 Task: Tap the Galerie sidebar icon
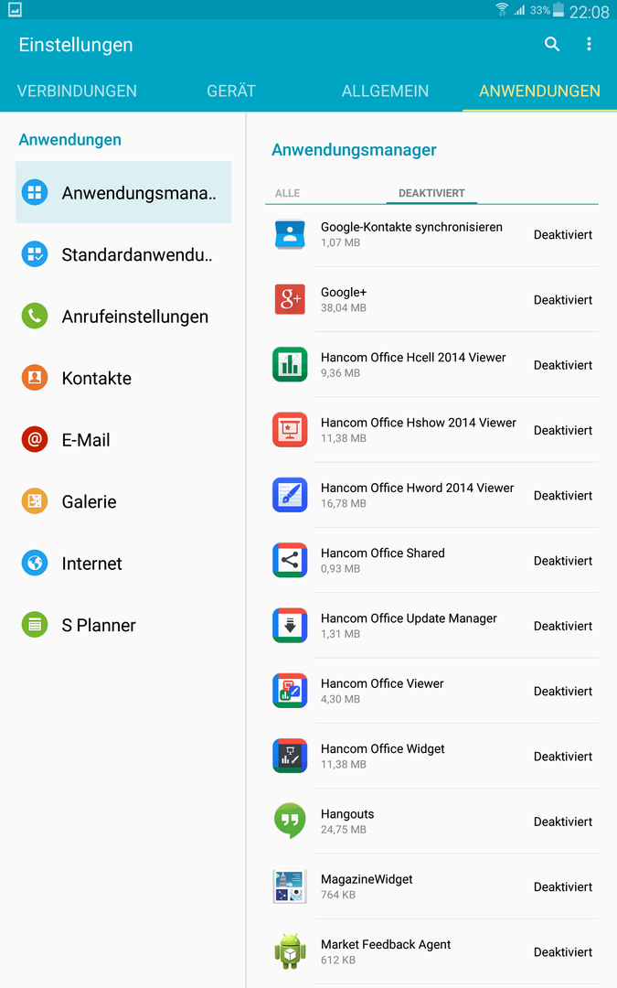tap(35, 501)
